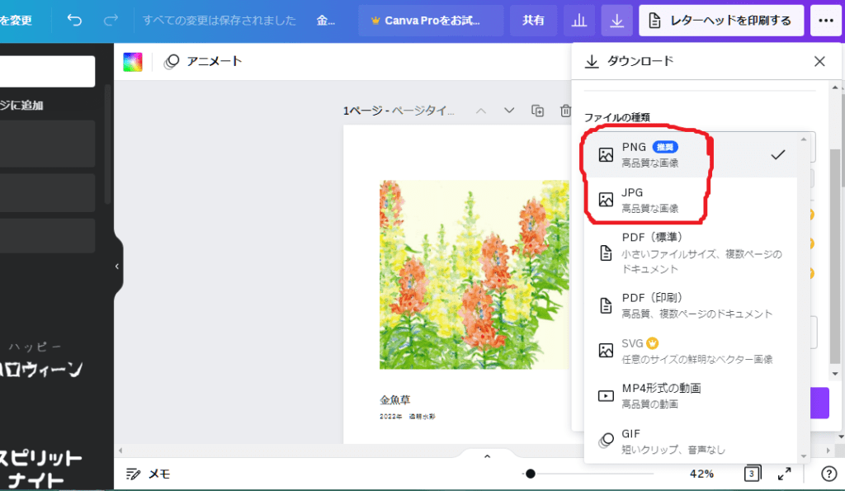Click the zoom slider handle

(531, 474)
